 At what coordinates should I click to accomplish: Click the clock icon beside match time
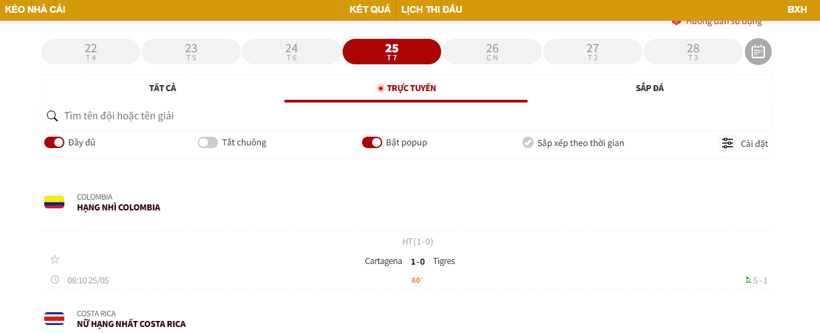pos(55,279)
